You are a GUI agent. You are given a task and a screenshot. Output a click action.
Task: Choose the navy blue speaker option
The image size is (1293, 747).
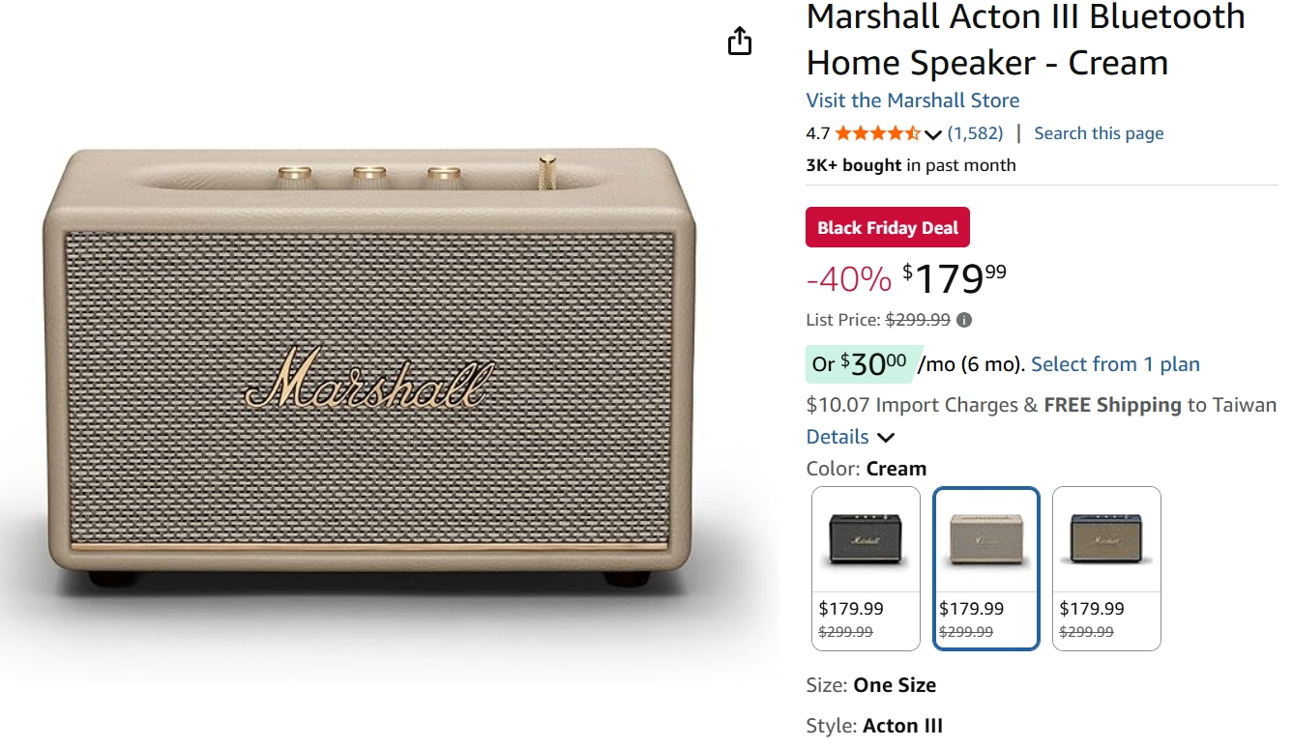coord(1106,538)
